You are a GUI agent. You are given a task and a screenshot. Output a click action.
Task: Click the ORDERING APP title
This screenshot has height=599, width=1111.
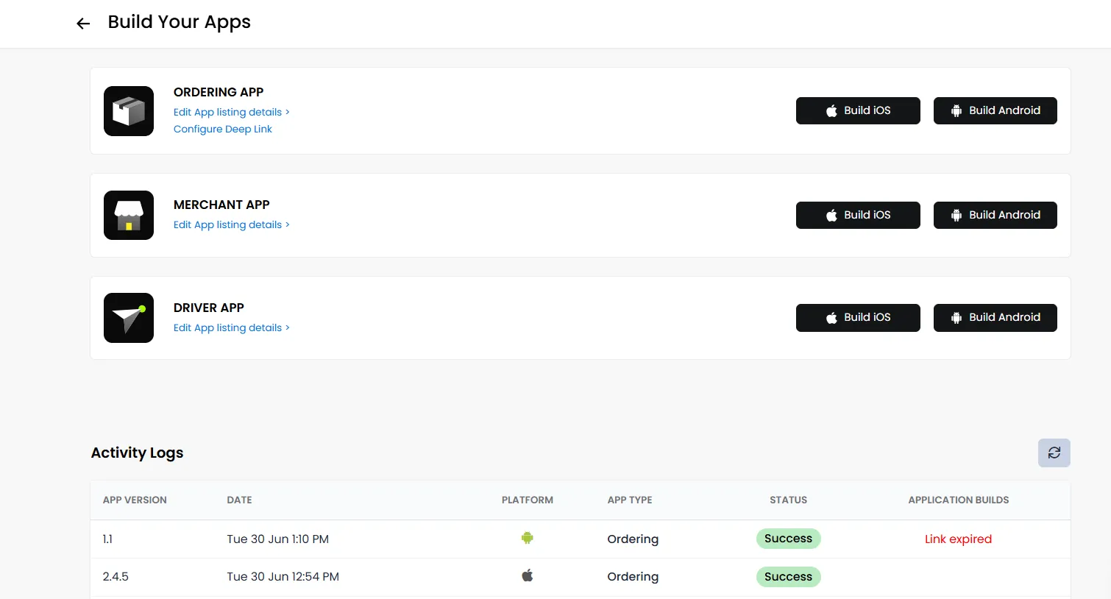click(x=219, y=92)
